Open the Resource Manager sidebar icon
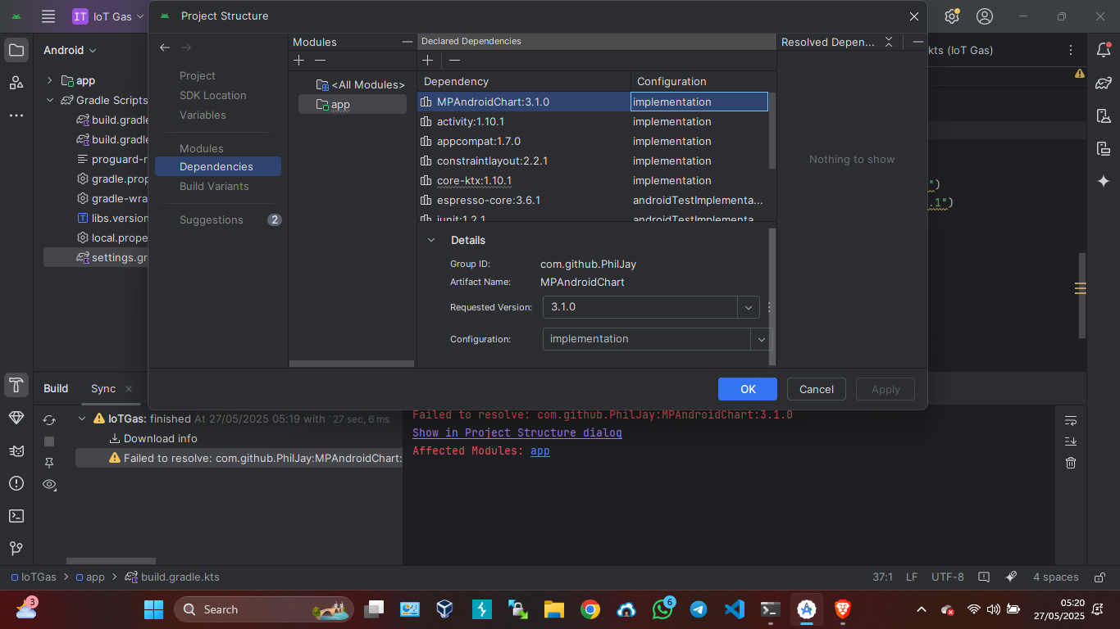The image size is (1120, 629). [16, 83]
